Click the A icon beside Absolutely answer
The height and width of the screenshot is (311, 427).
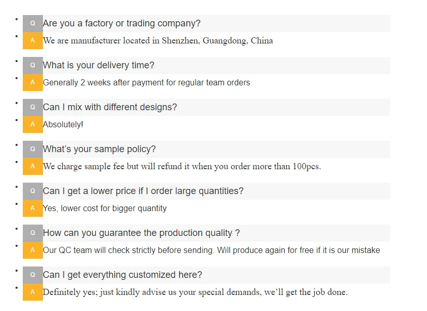[33, 124]
